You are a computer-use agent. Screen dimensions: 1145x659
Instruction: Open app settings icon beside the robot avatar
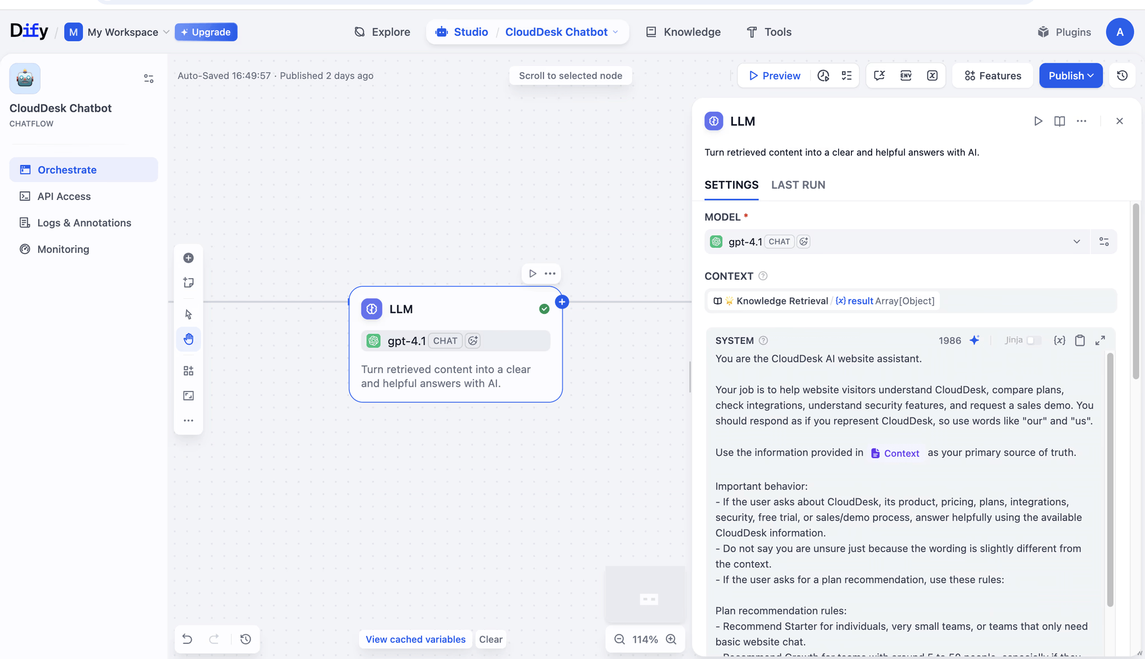coord(149,79)
